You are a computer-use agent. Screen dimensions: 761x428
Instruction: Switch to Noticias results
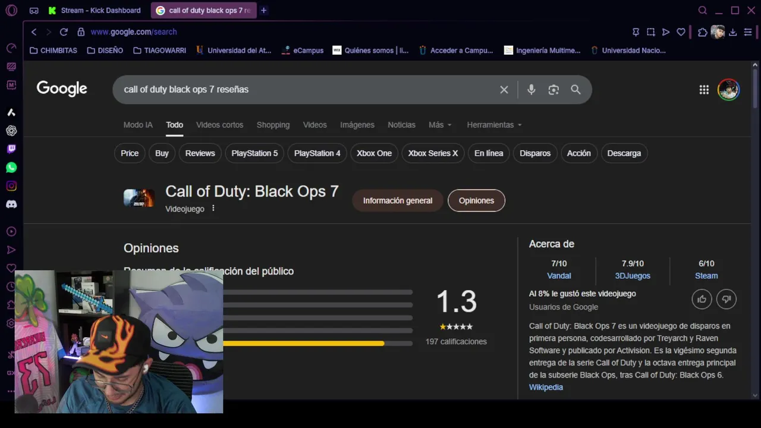(x=401, y=125)
